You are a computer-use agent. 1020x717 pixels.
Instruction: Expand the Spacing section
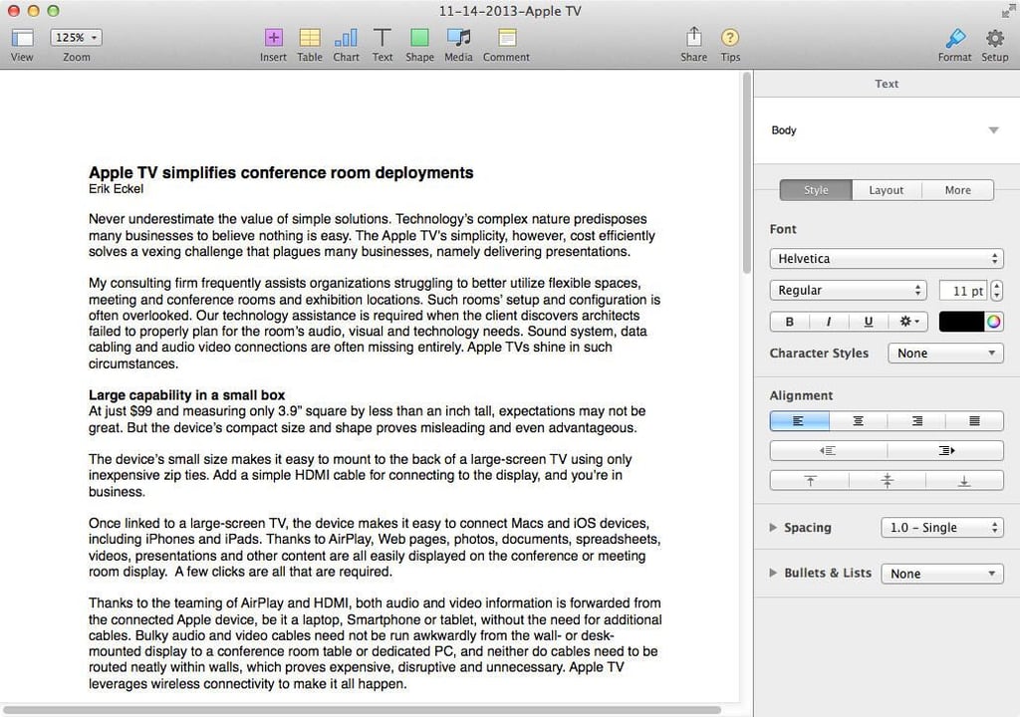[773, 527]
